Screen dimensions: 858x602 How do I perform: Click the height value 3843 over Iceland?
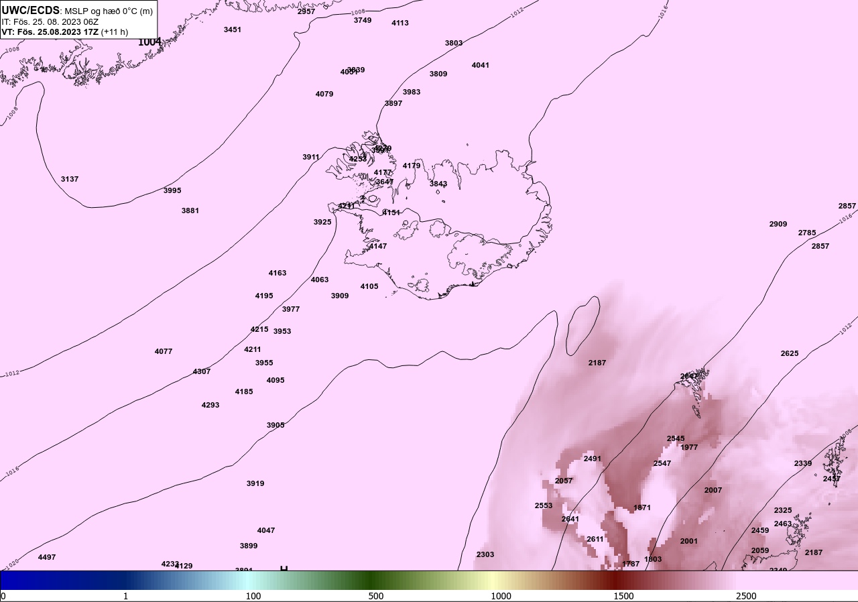(438, 184)
